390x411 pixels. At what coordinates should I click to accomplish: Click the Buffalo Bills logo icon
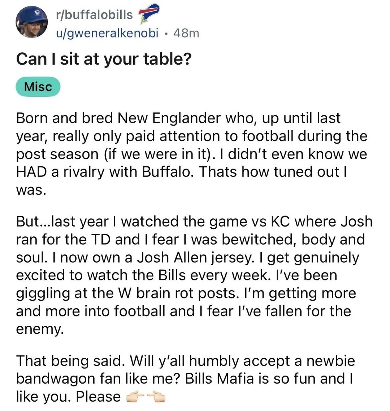149,14
